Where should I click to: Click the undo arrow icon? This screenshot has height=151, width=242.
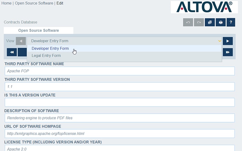(188, 23)
